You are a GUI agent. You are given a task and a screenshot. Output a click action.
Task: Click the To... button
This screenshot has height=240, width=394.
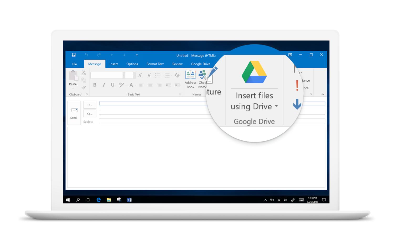click(x=90, y=105)
